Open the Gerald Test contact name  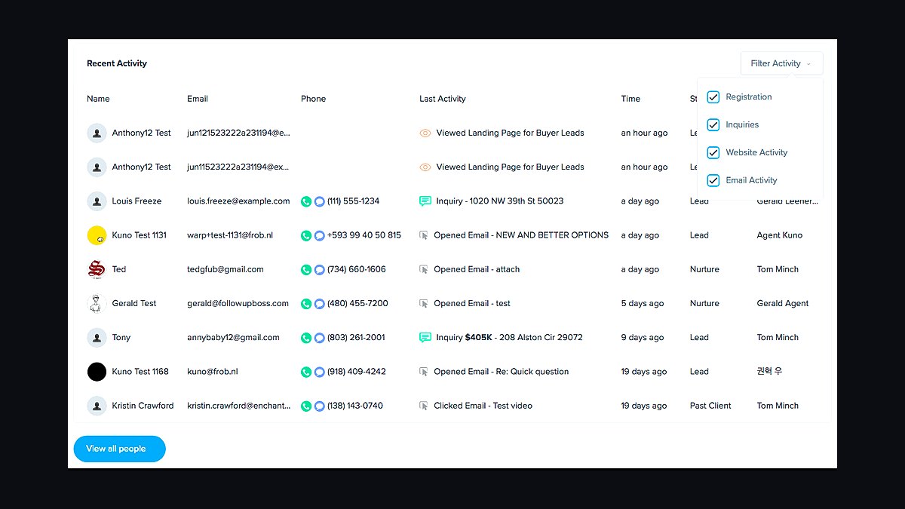[134, 303]
